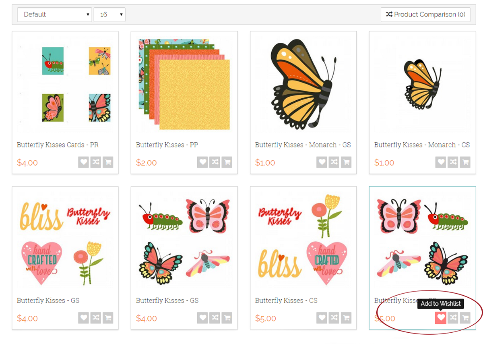Click the highlighted pink wishlist heart icon
The image size is (483, 344).
point(441,318)
